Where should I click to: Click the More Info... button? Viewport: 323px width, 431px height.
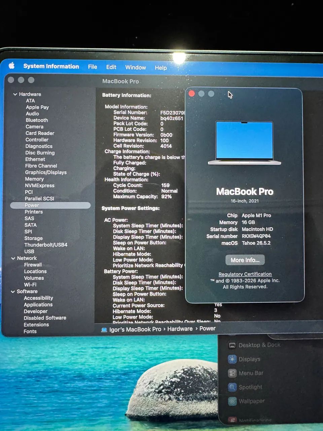245,260
